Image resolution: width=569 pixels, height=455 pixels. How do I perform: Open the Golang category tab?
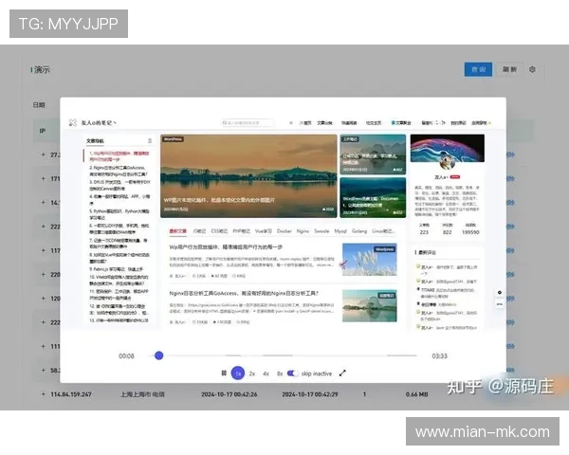tap(359, 230)
